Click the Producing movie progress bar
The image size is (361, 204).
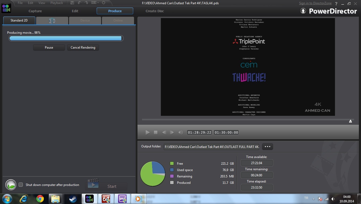click(66, 38)
